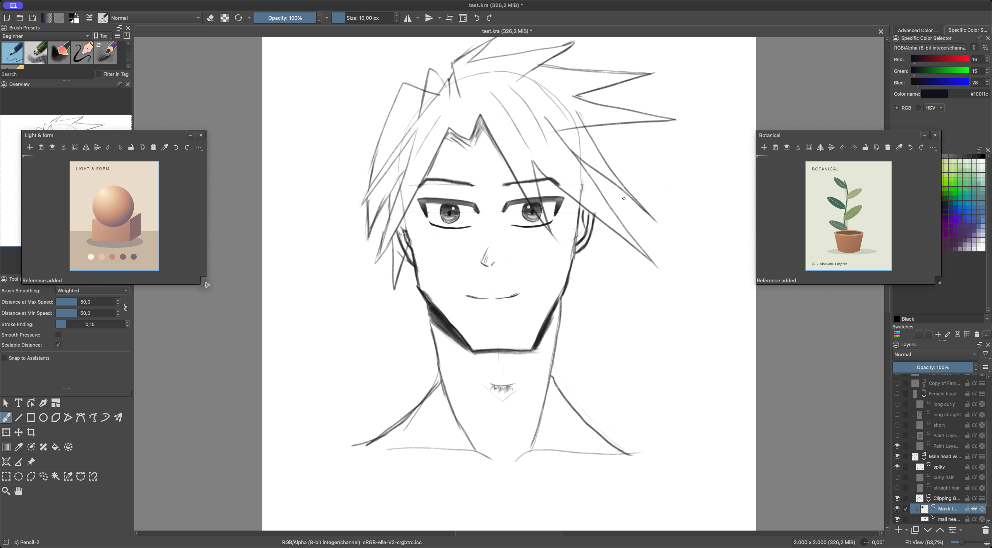Open the test.kra document tab

click(507, 31)
